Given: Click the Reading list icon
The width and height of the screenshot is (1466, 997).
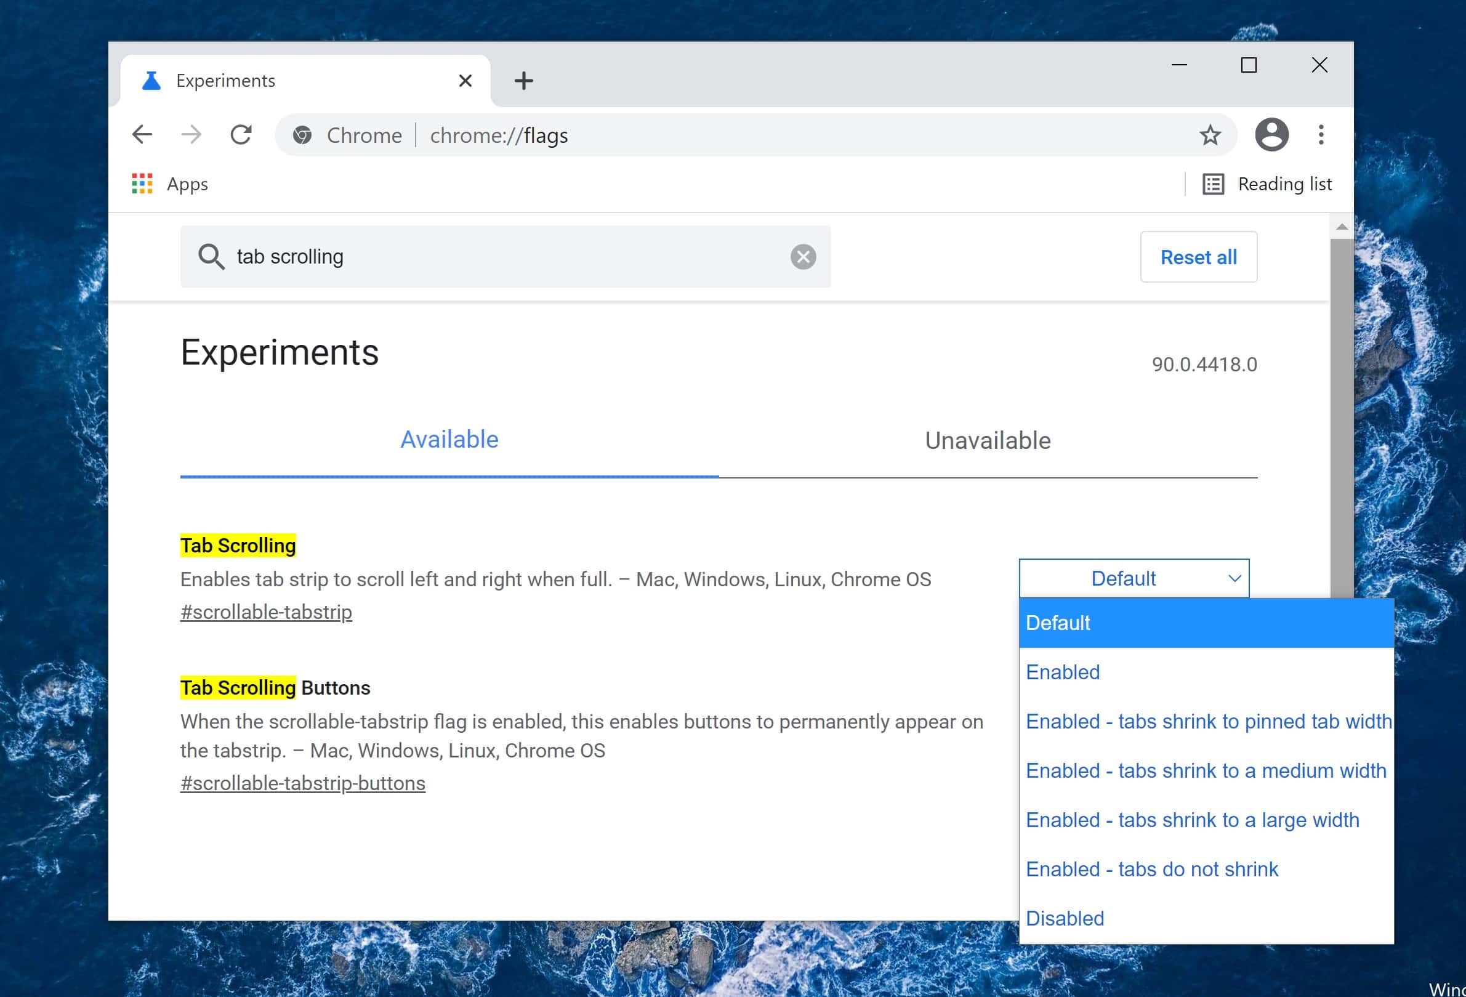Looking at the screenshot, I should click(1214, 182).
